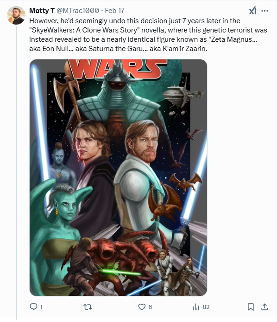Screen dimensions: 277x322
Task: Click the Matty T display name
Action: 42,11
